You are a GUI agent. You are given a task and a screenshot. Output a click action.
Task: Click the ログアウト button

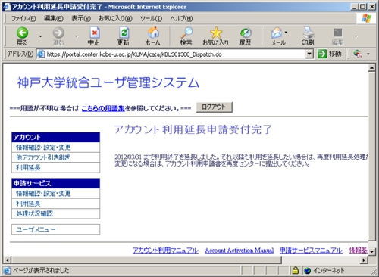[214, 107]
